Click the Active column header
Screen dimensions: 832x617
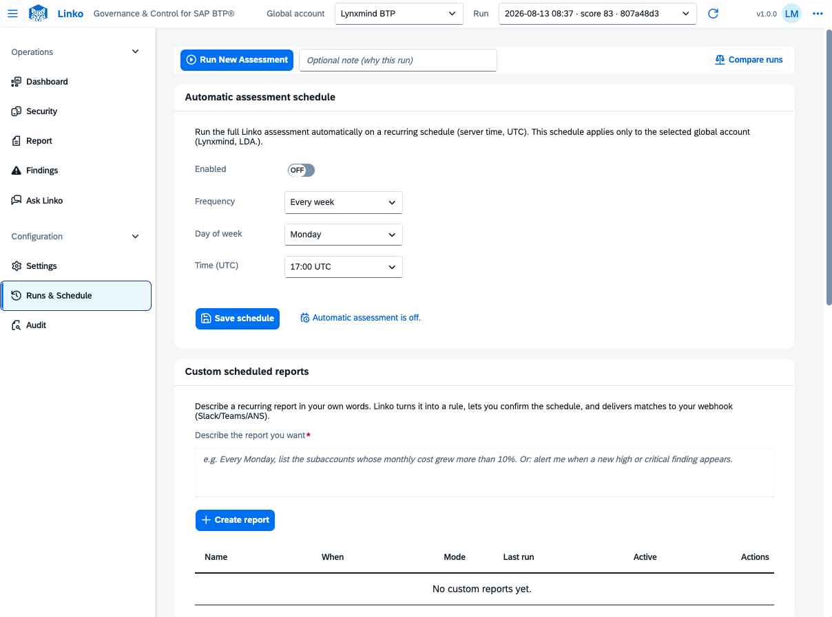[645, 557]
